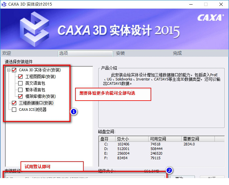Click the CAXA app icon in title bar
229x185 pixels.
(4, 4)
